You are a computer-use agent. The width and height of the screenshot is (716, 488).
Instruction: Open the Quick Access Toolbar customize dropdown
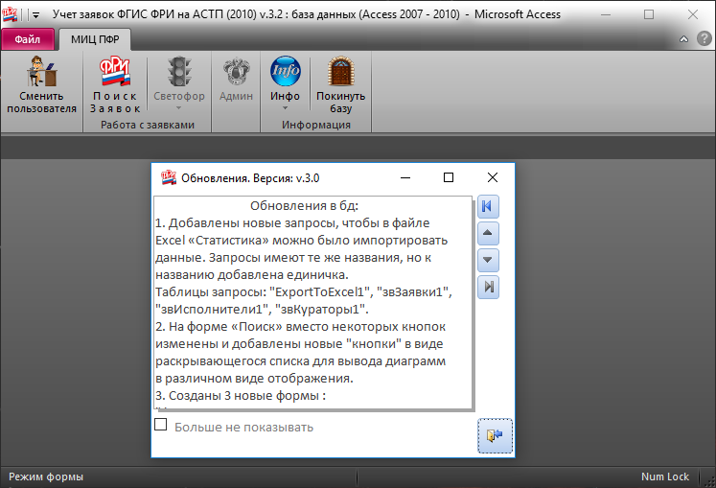click(x=35, y=16)
